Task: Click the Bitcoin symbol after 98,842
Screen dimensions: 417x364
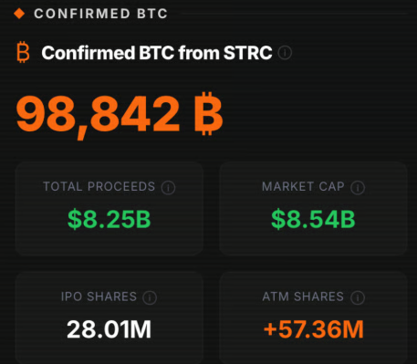Action: [208, 113]
